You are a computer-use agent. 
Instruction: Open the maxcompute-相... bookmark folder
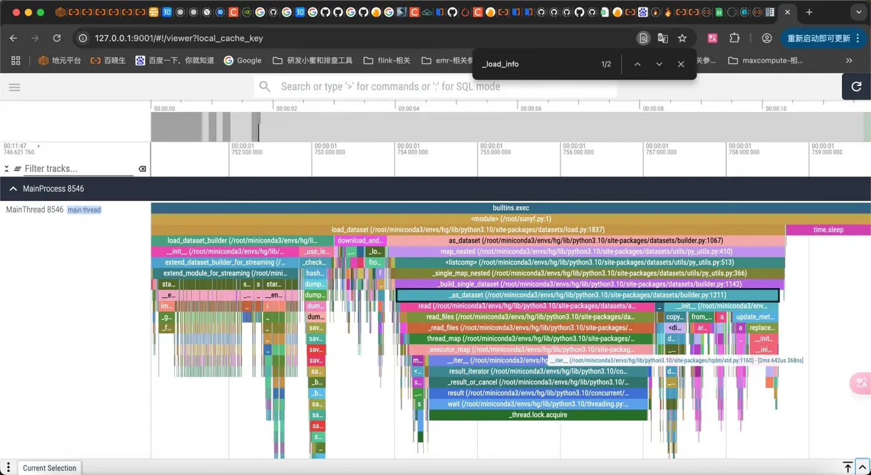[x=765, y=60]
